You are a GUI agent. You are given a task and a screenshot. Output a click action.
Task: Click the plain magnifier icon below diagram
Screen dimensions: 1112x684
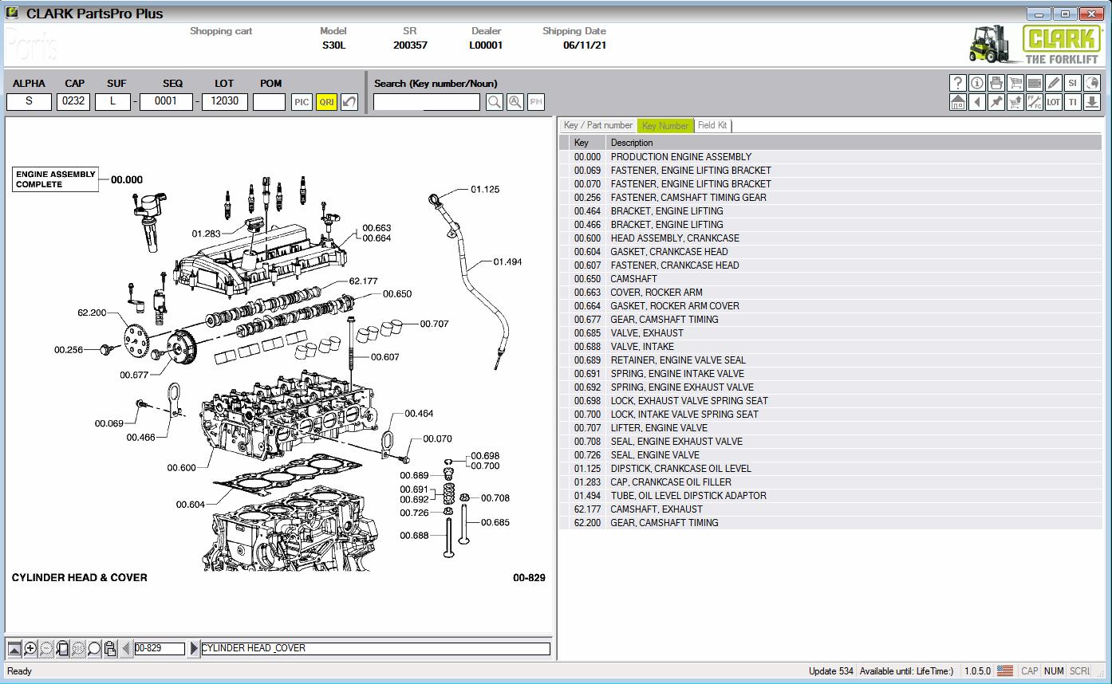click(x=94, y=648)
